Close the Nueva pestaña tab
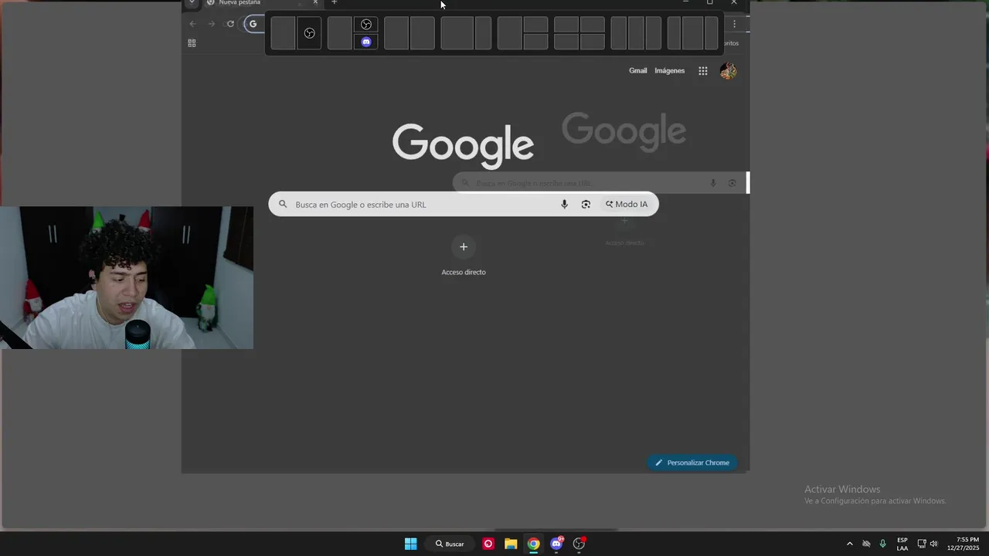The width and height of the screenshot is (989, 556). pyautogui.click(x=315, y=2)
